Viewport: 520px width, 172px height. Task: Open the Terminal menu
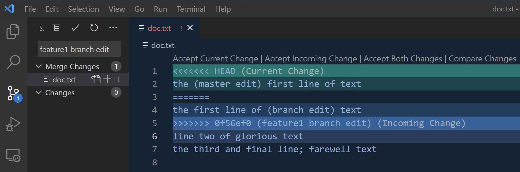191,9
